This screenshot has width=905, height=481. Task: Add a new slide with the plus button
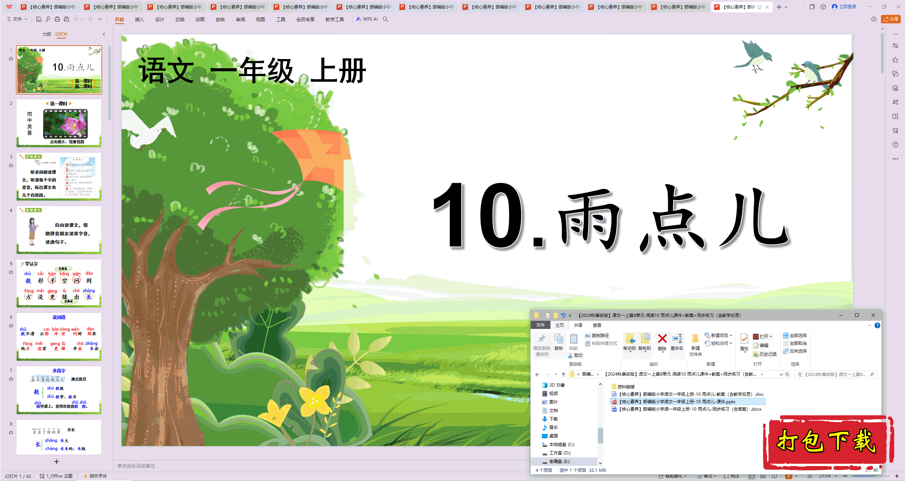point(57,462)
